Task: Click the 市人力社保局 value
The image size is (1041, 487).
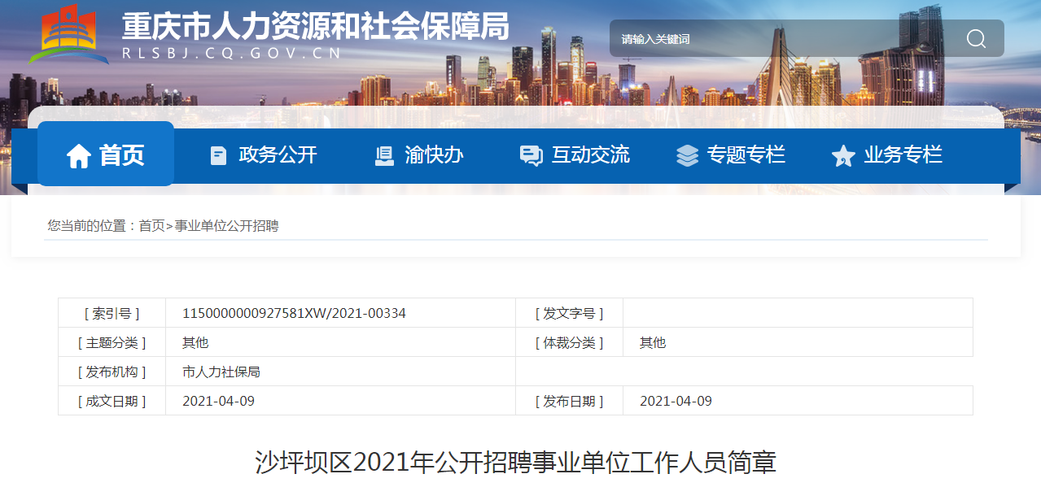Action: (221, 372)
